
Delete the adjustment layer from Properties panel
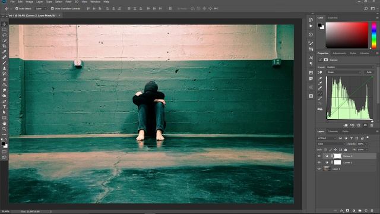[372, 125]
